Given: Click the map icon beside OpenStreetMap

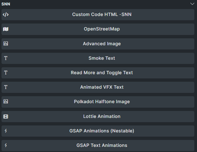Looking at the screenshot, I should pyautogui.click(x=6, y=29).
